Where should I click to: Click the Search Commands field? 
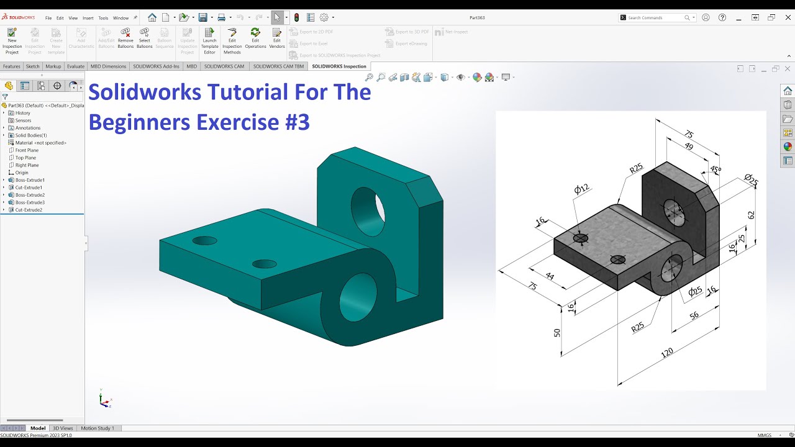click(658, 17)
